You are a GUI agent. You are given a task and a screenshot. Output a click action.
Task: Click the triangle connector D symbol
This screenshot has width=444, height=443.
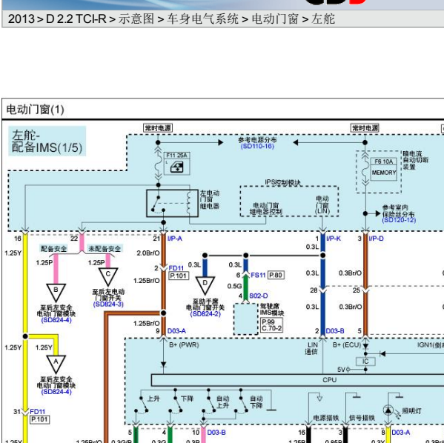pyautogui.click(x=205, y=285)
